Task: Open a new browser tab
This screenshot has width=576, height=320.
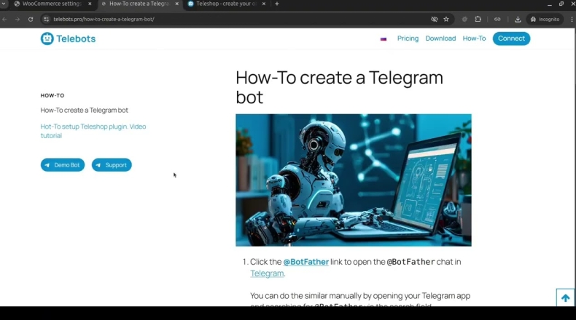Action: point(277,4)
